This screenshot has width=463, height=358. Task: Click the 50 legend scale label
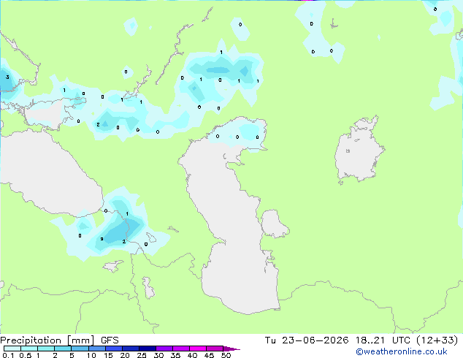point(226,355)
